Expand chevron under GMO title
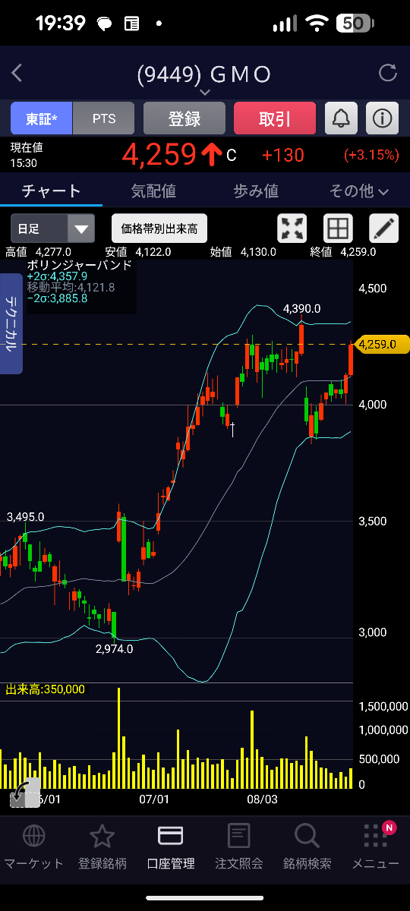The width and height of the screenshot is (410, 911). pos(204,92)
